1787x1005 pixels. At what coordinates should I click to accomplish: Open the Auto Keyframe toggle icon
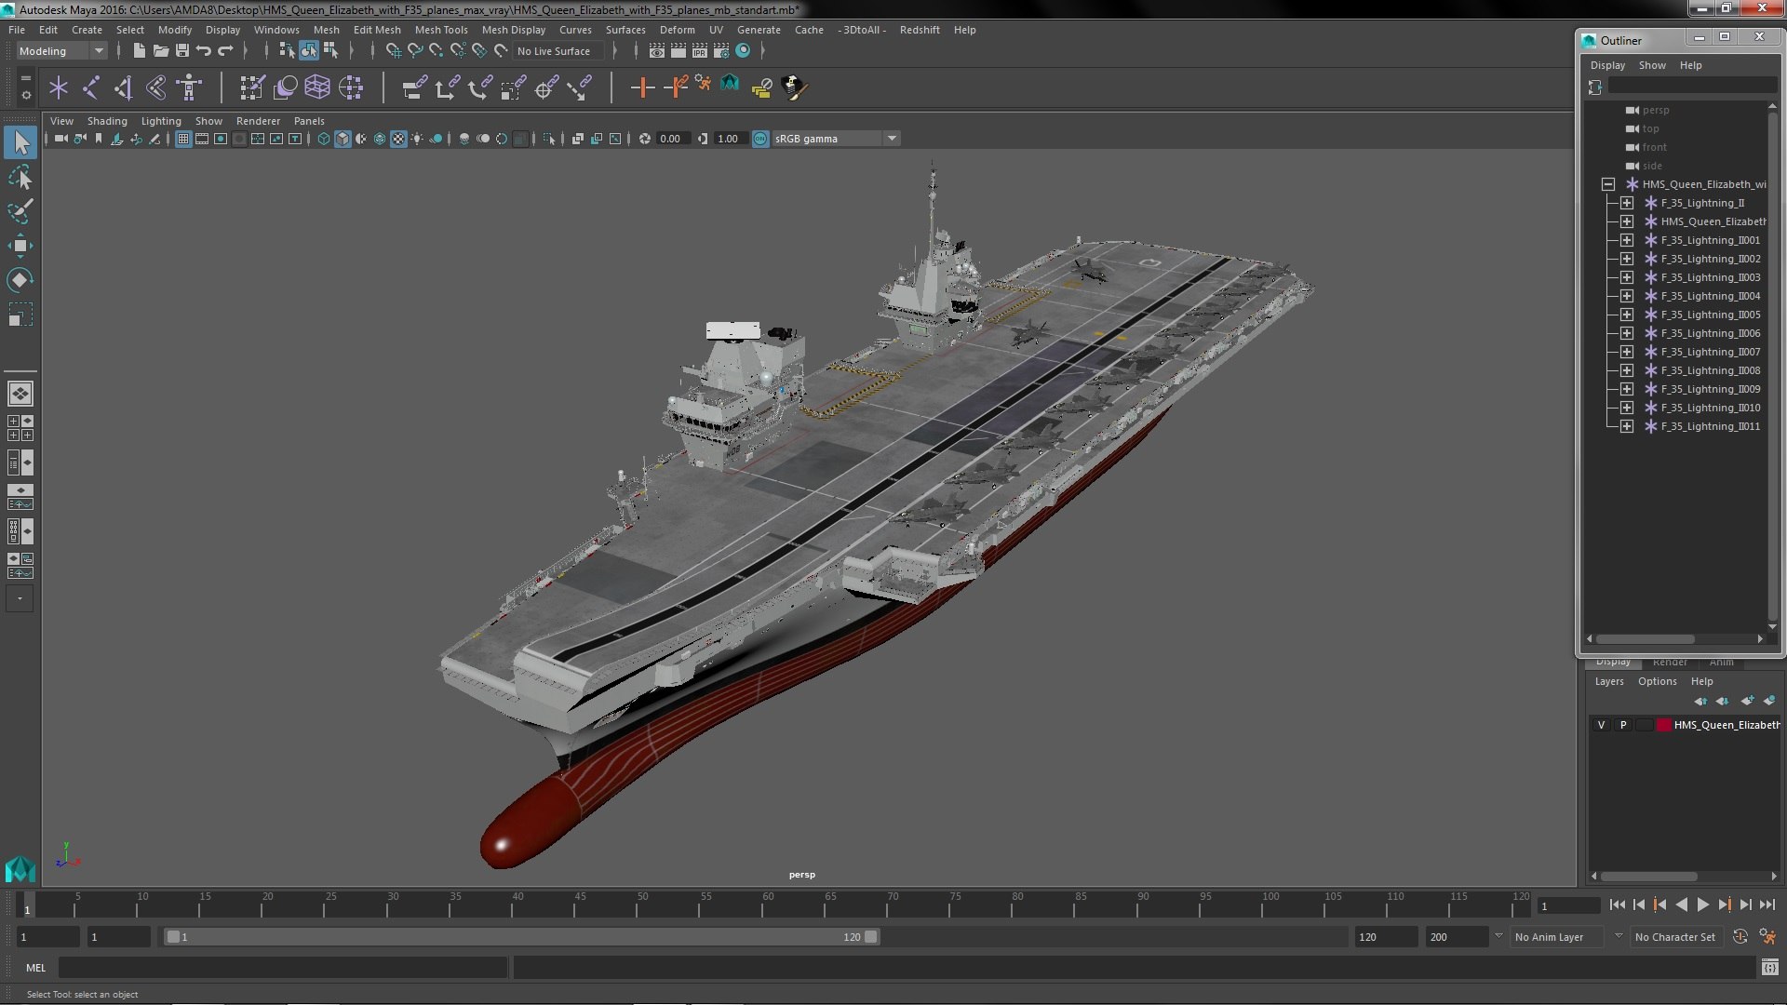click(1740, 937)
